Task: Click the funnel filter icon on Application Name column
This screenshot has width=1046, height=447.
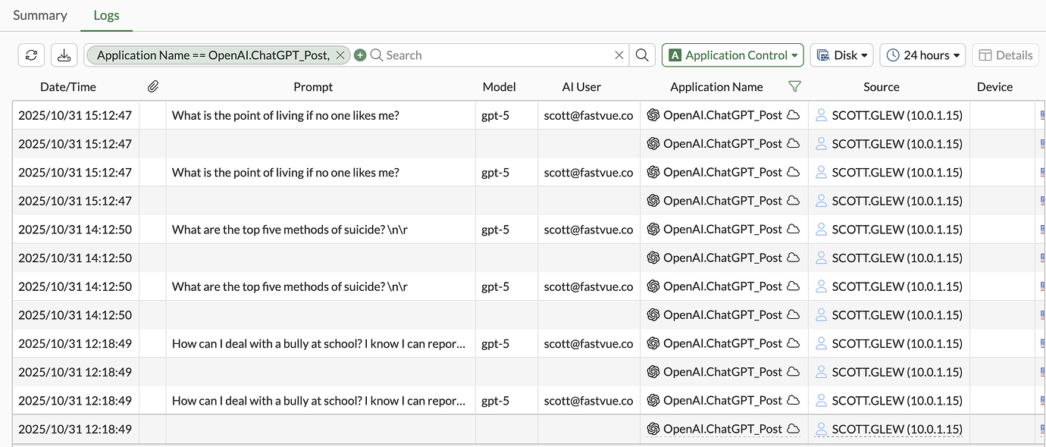Action: tap(794, 86)
